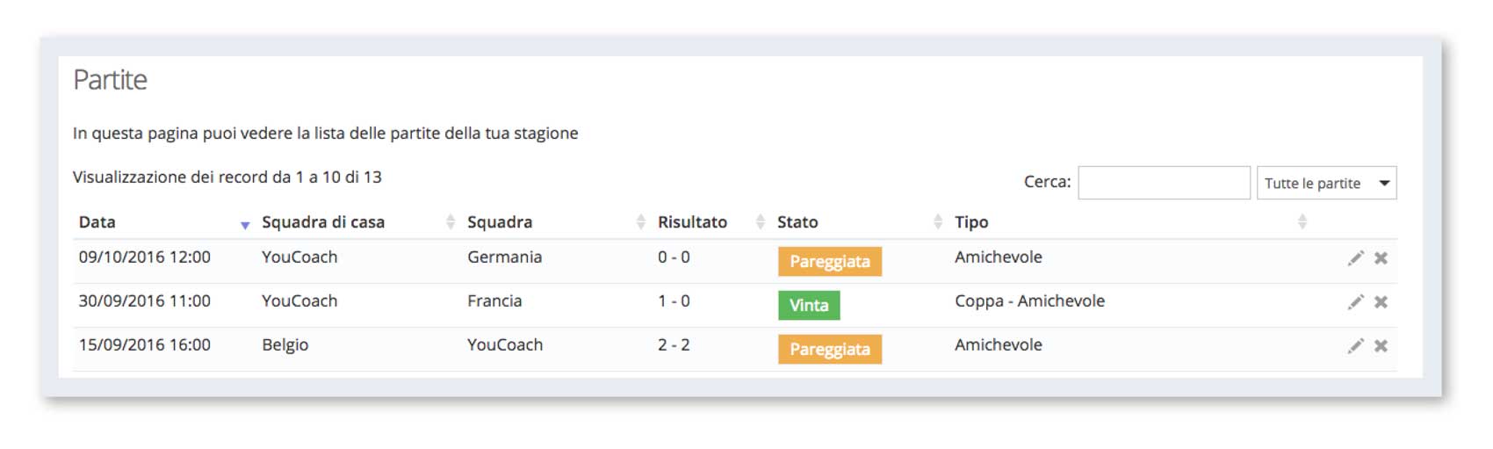Focus the Cerca search field
This screenshot has width=1493, height=449.
[x=1164, y=183]
